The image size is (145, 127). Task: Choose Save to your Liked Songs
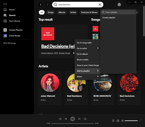[87, 65]
